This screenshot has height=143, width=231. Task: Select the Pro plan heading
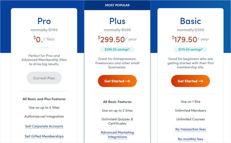click(x=44, y=21)
